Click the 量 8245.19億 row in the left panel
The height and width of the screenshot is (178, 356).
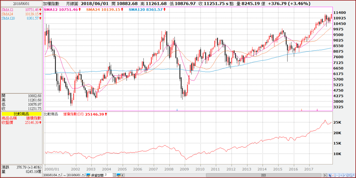(x=21, y=172)
